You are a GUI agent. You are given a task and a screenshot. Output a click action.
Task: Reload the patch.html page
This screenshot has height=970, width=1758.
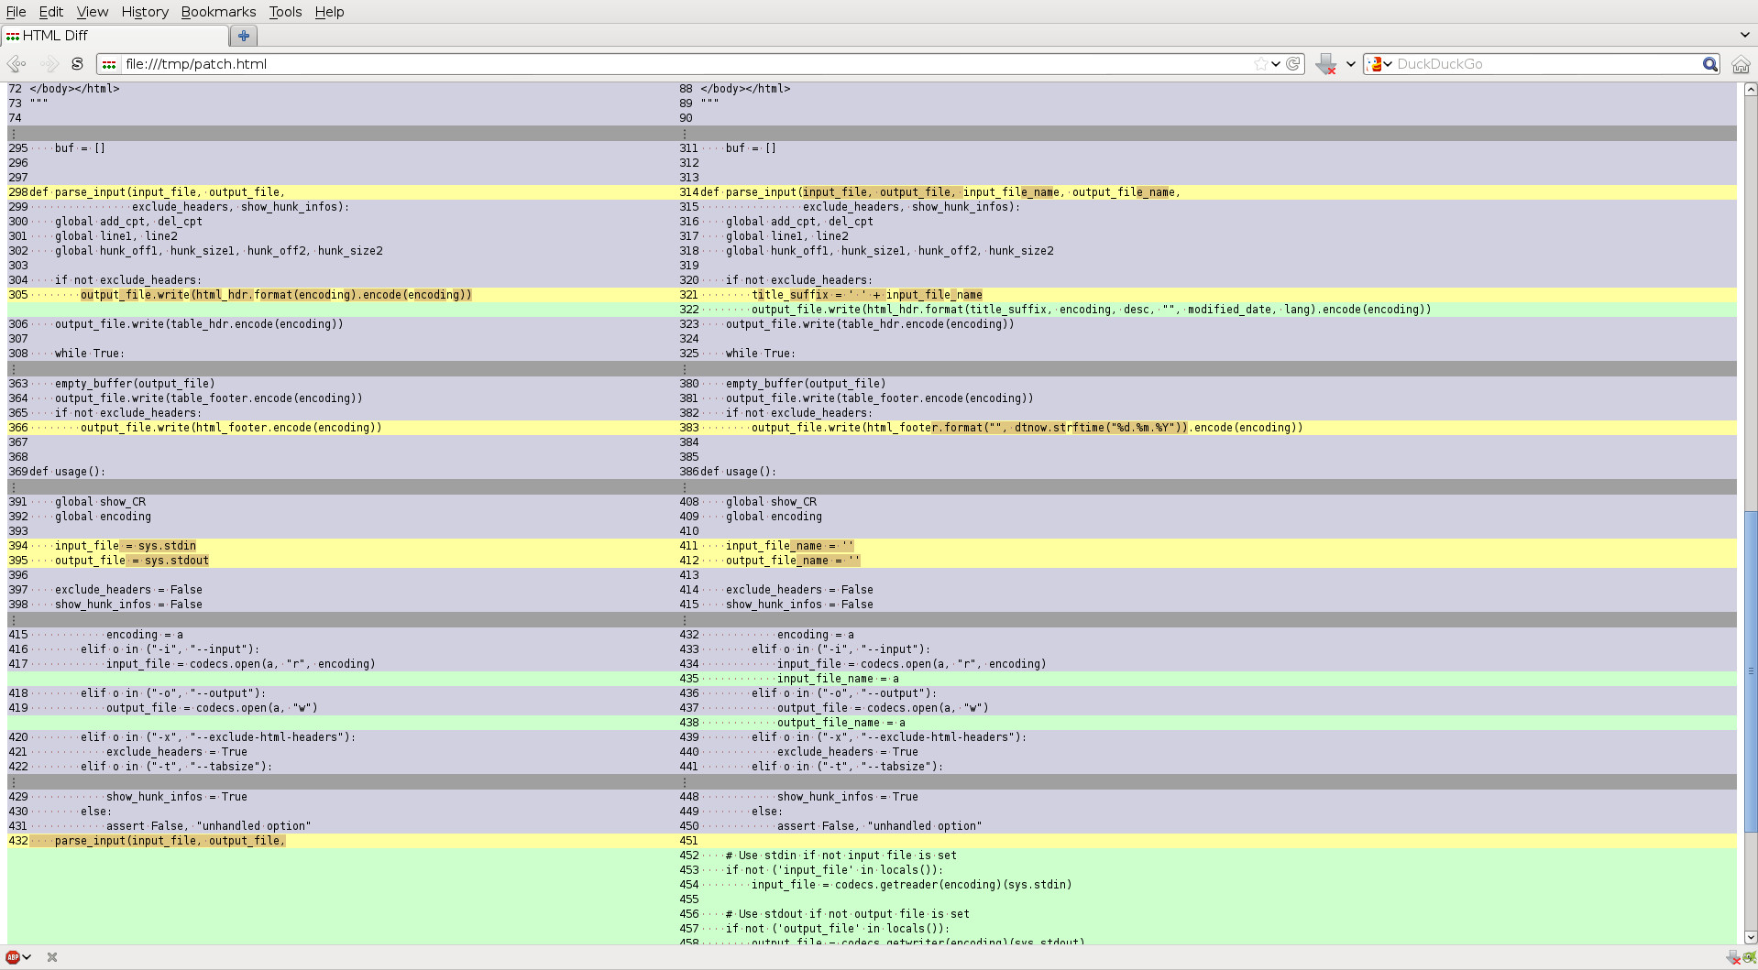pos(1292,64)
